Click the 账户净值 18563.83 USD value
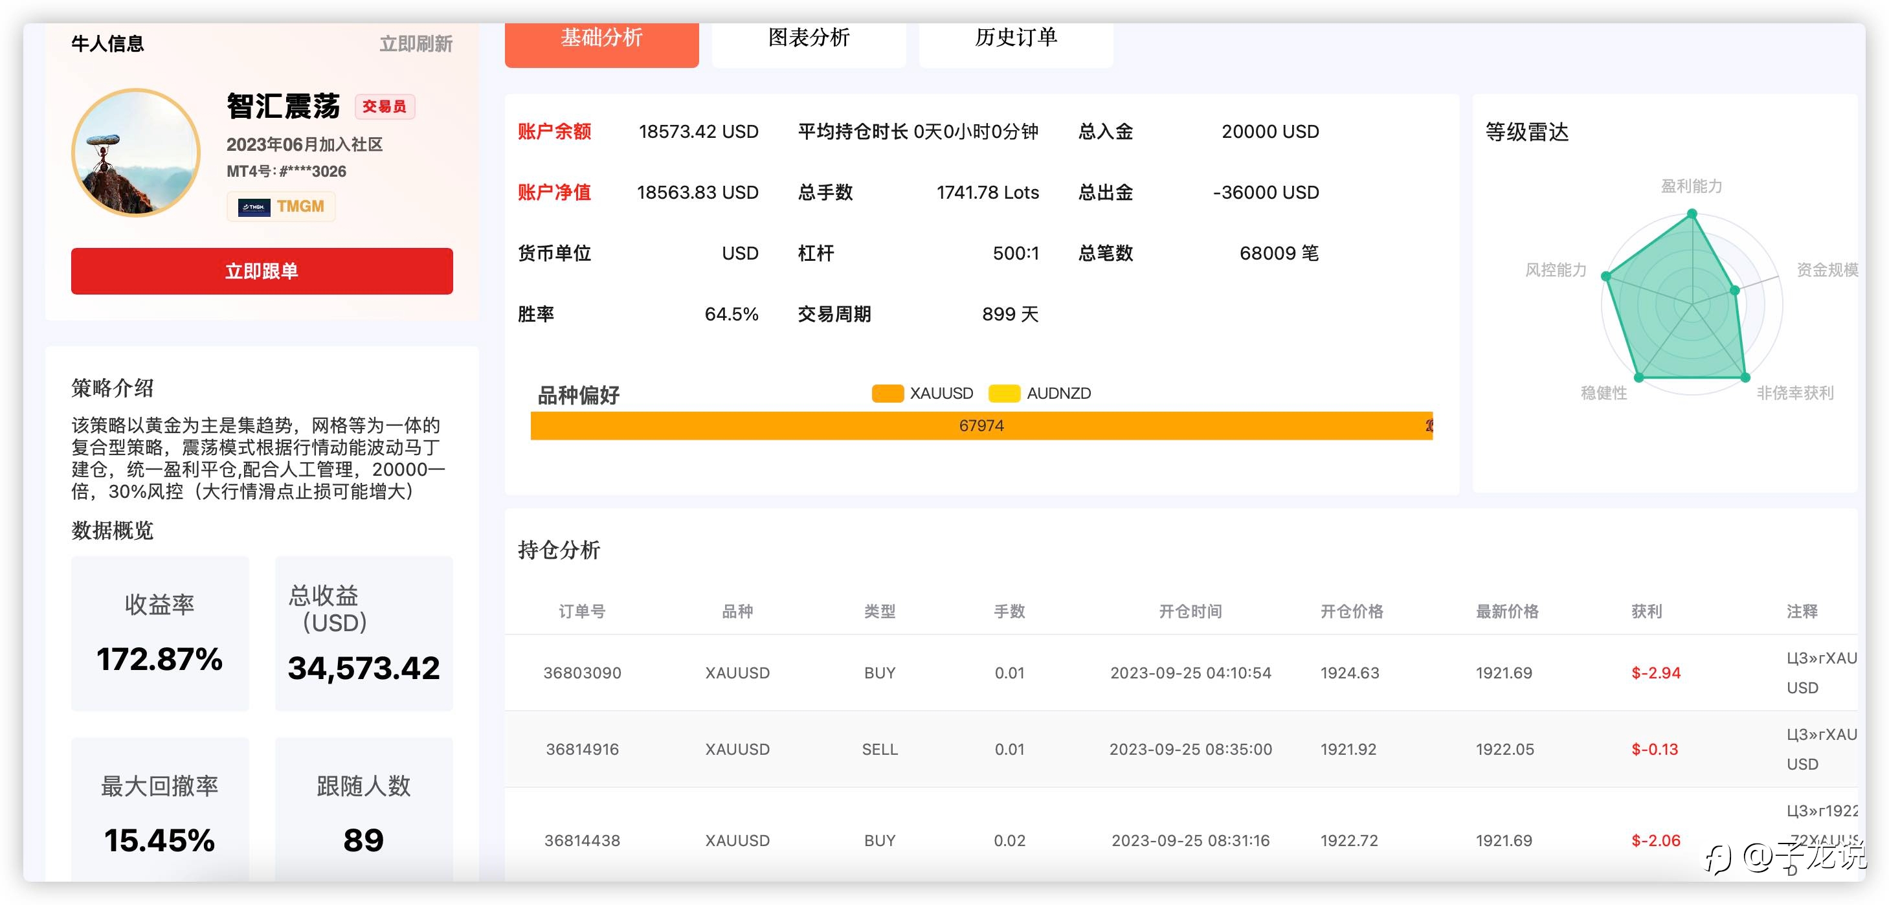Screen dimensions: 1889x905 pos(697,192)
